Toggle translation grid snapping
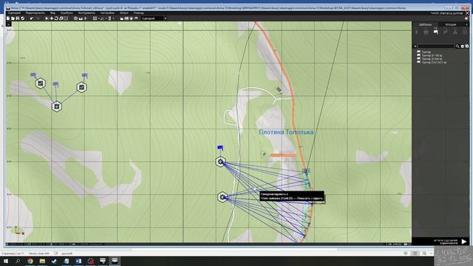 click(95, 18)
